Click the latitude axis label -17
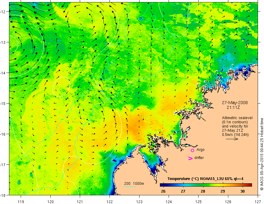 click(3, 165)
